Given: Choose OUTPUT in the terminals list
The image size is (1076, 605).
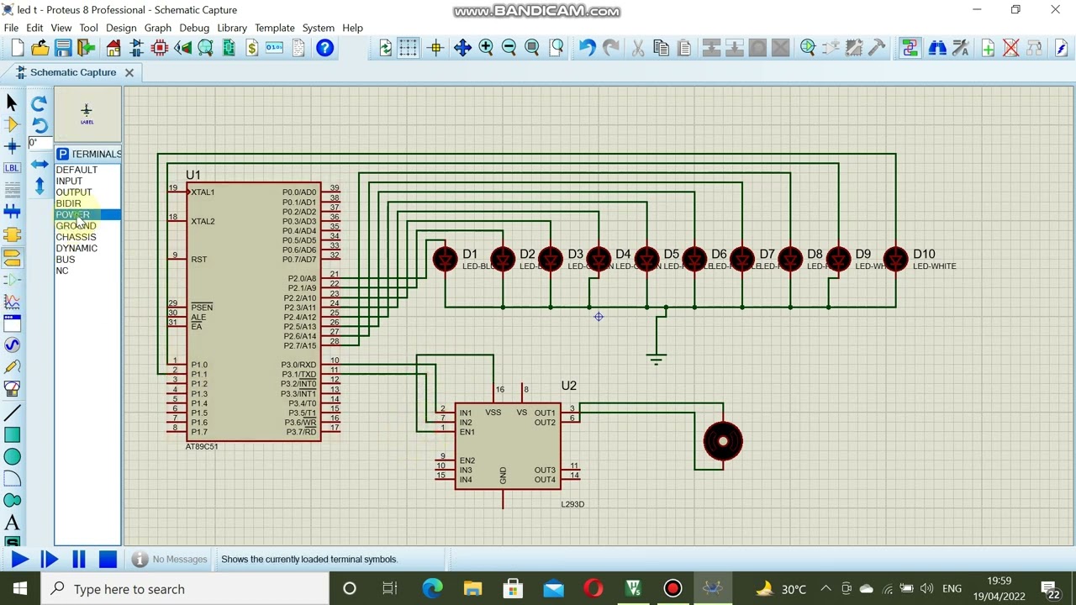Looking at the screenshot, I should (x=74, y=192).
